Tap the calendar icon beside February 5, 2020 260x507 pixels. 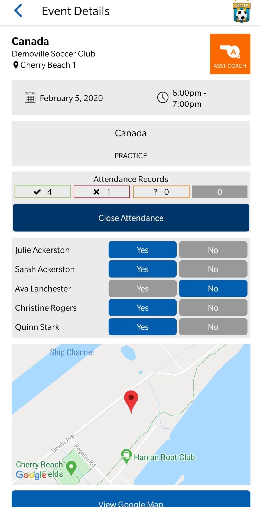coord(30,97)
